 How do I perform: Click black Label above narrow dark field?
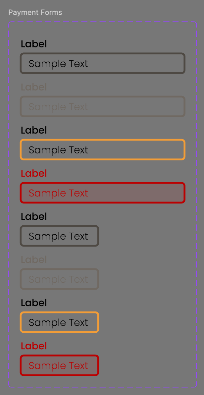point(34,216)
